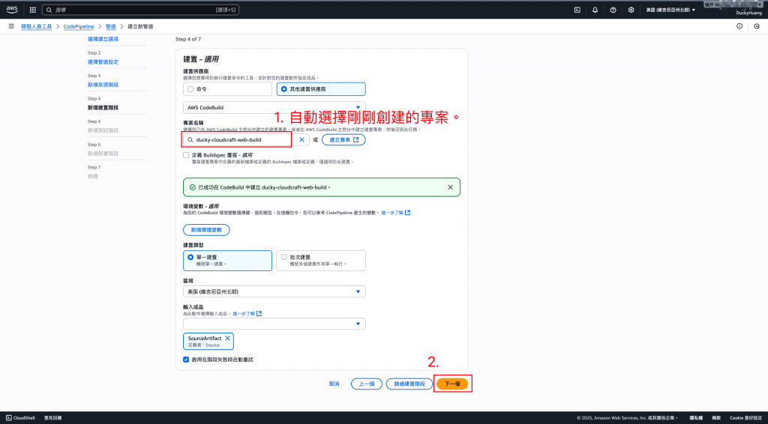Click the 新增環境變數 button

(x=206, y=230)
